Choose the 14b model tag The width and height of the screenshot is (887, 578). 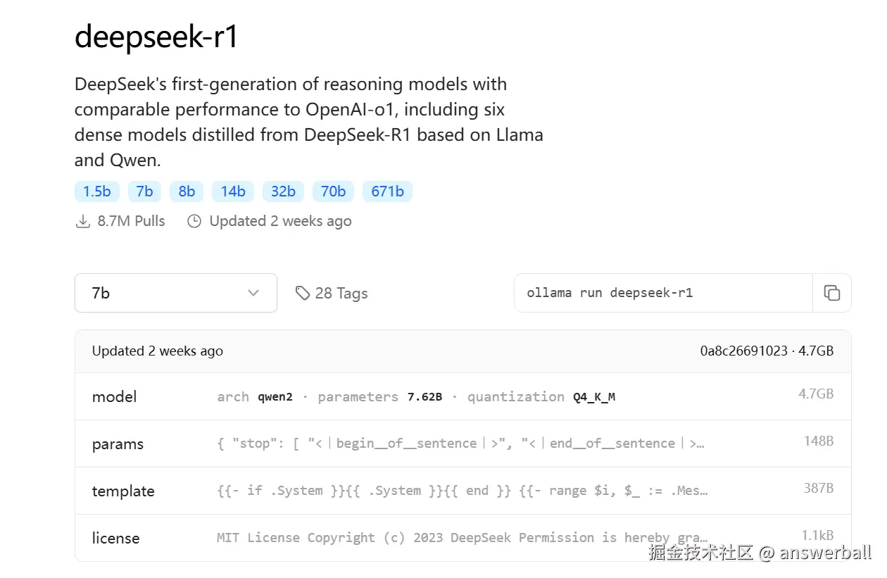point(233,191)
